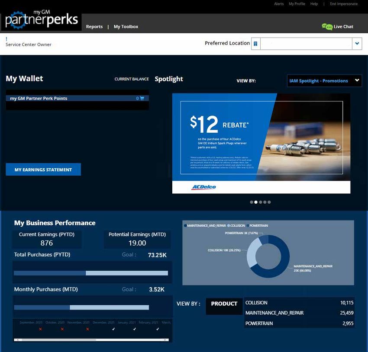368x352 pixels.
Task: Click the "February, 2021" month label
Action: click(x=148, y=323)
